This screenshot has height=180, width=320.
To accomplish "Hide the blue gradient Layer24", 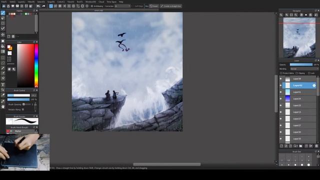I will pyautogui.click(x=281, y=99).
